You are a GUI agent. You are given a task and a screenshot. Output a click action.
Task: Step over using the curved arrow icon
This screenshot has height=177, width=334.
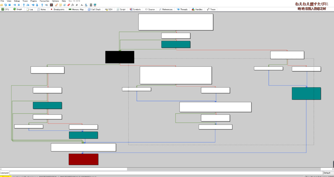[28, 5]
